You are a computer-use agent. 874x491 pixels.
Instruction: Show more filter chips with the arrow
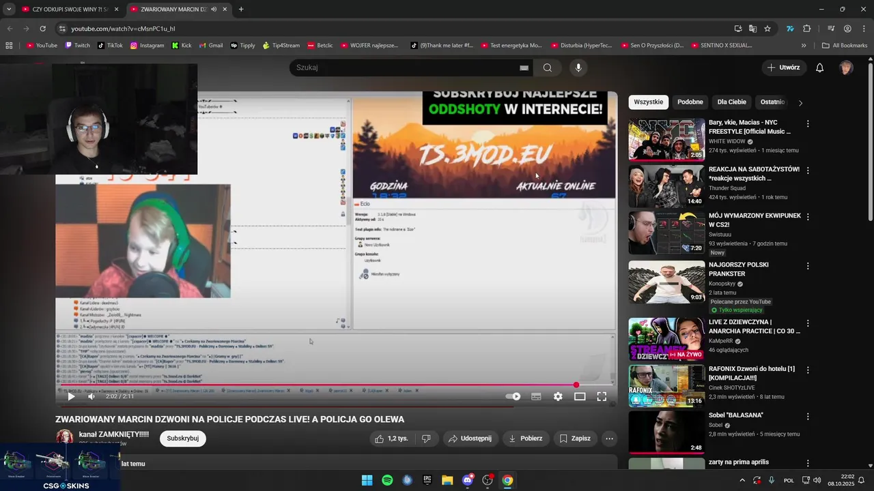tap(800, 103)
